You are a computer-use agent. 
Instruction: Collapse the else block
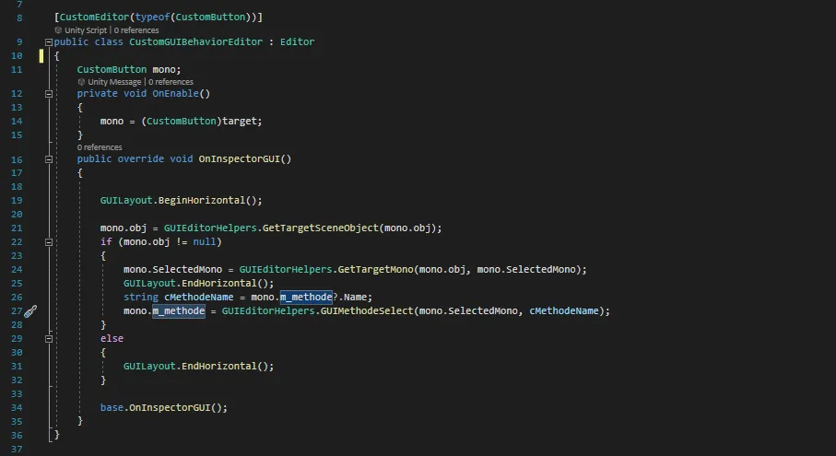pyautogui.click(x=48, y=339)
